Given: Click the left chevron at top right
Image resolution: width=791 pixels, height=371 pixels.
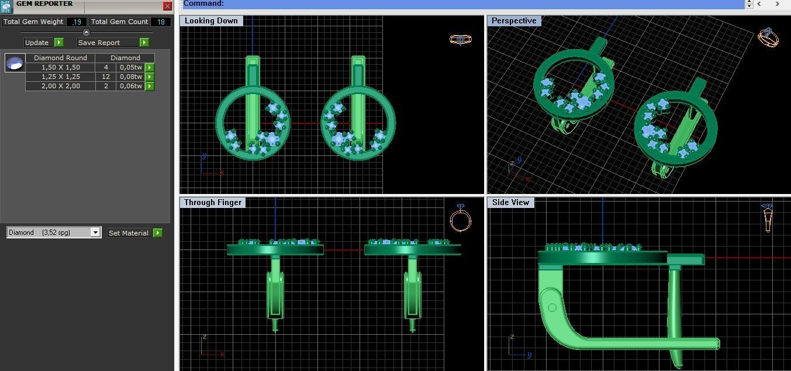Looking at the screenshot, I should 759,4.
